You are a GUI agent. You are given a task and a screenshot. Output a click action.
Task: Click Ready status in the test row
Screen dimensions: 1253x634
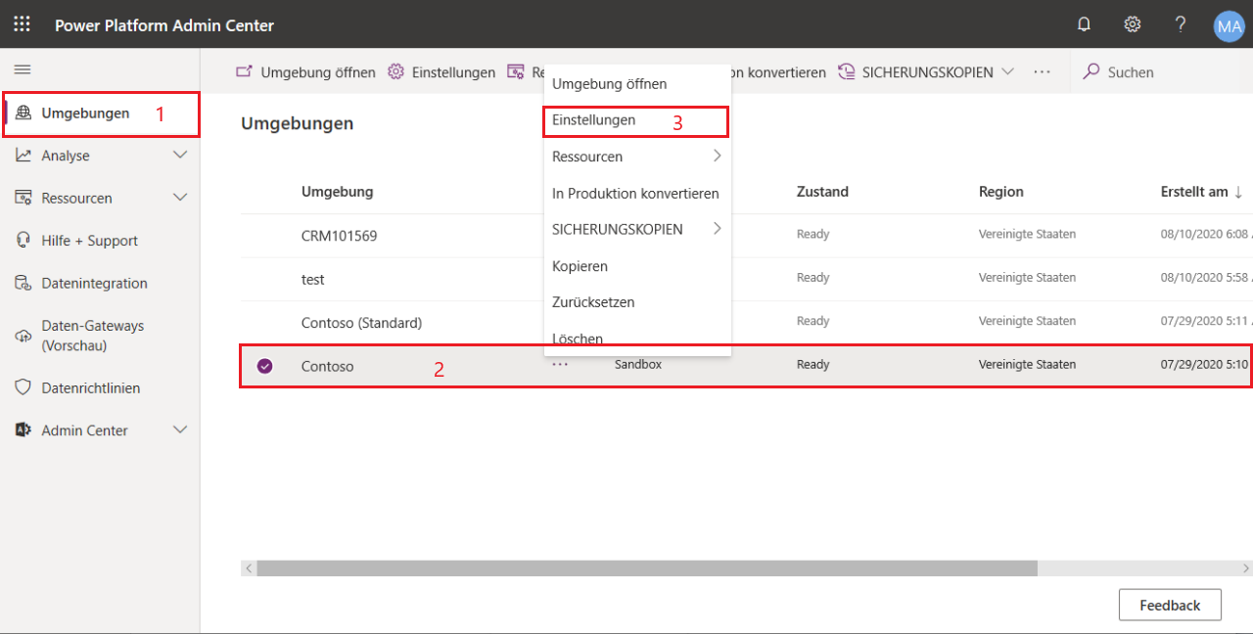[x=812, y=278]
